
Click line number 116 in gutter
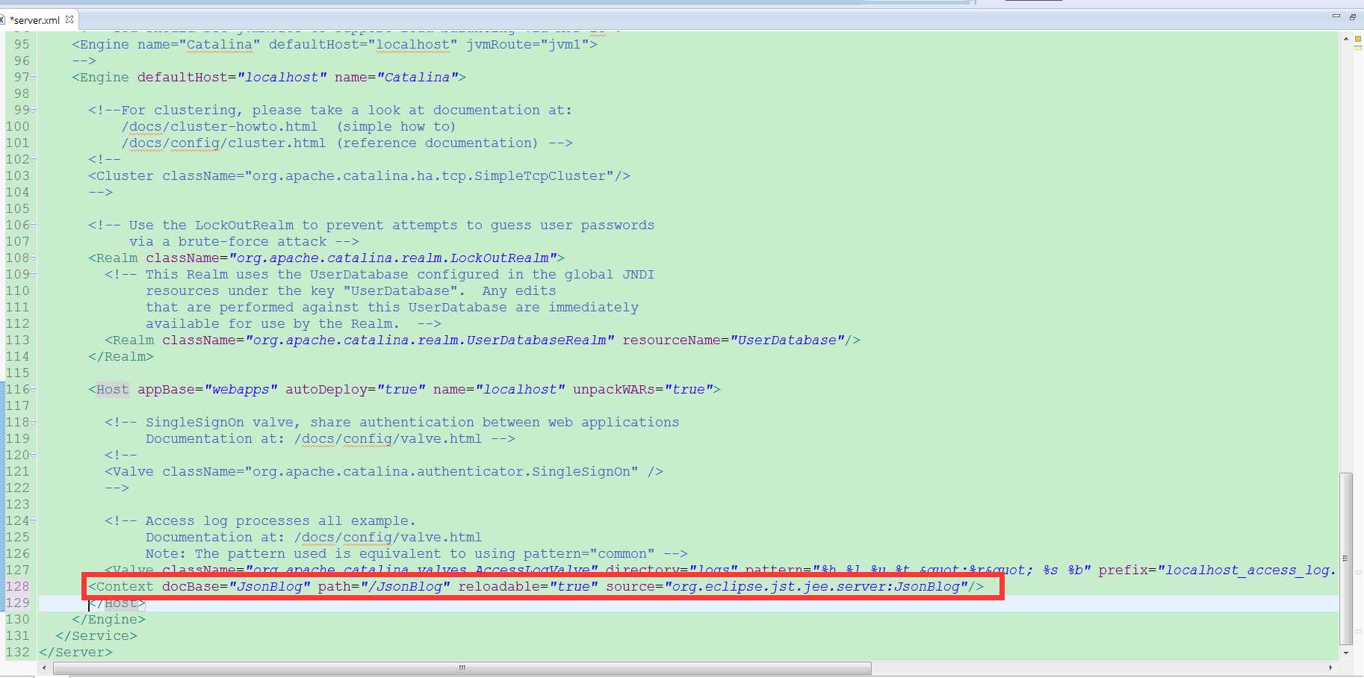click(x=18, y=390)
